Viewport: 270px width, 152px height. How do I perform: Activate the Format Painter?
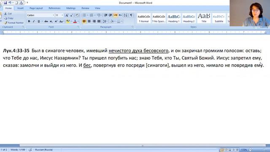tap(14, 22)
